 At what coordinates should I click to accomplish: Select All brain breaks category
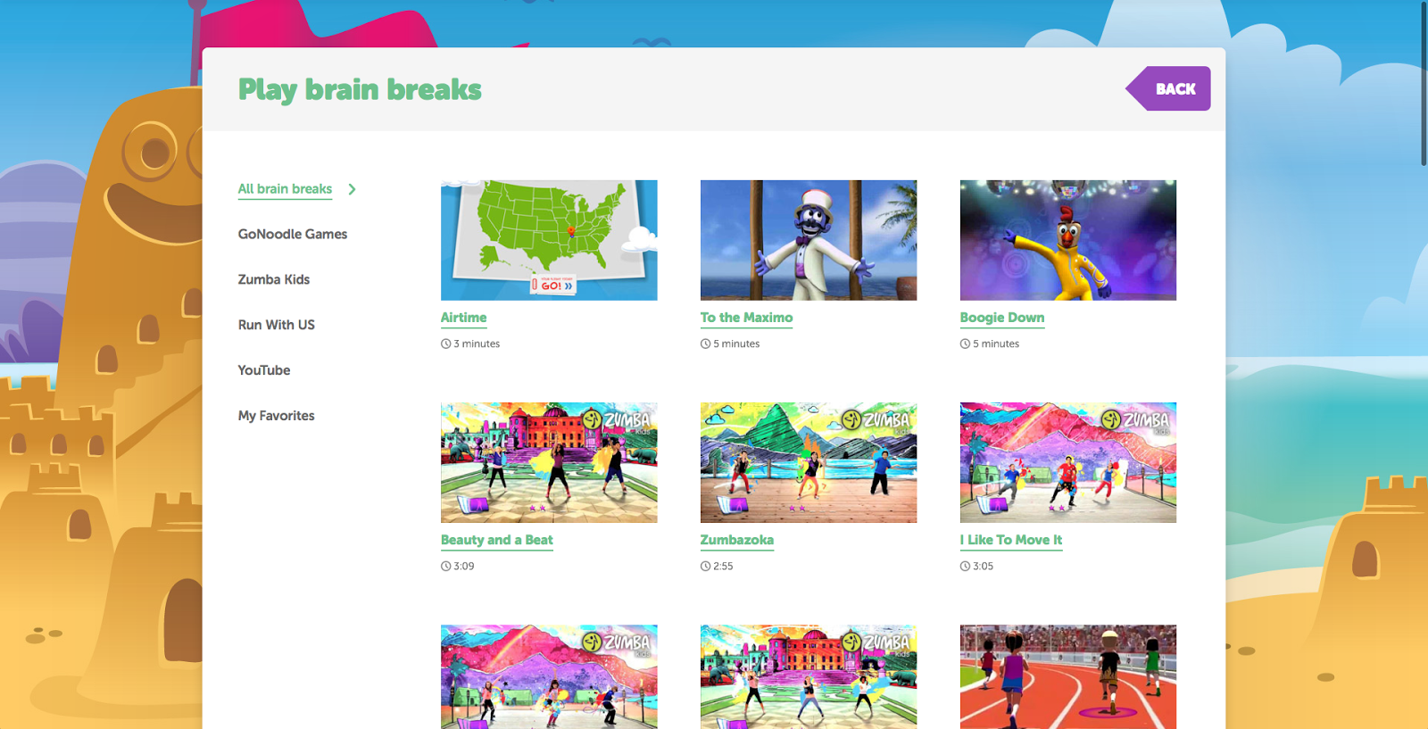click(x=285, y=189)
